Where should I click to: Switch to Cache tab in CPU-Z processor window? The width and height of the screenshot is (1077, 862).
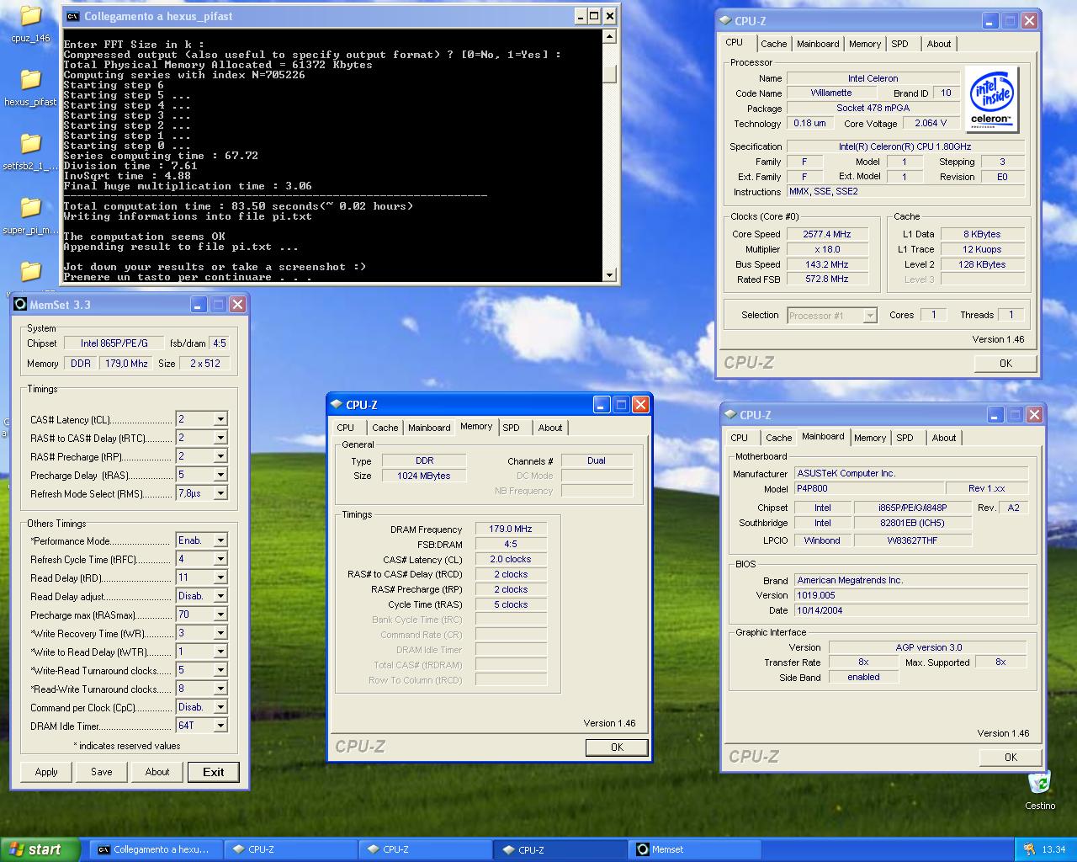773,44
